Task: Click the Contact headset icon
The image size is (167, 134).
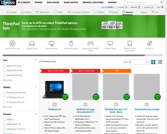Action: (126, 7)
